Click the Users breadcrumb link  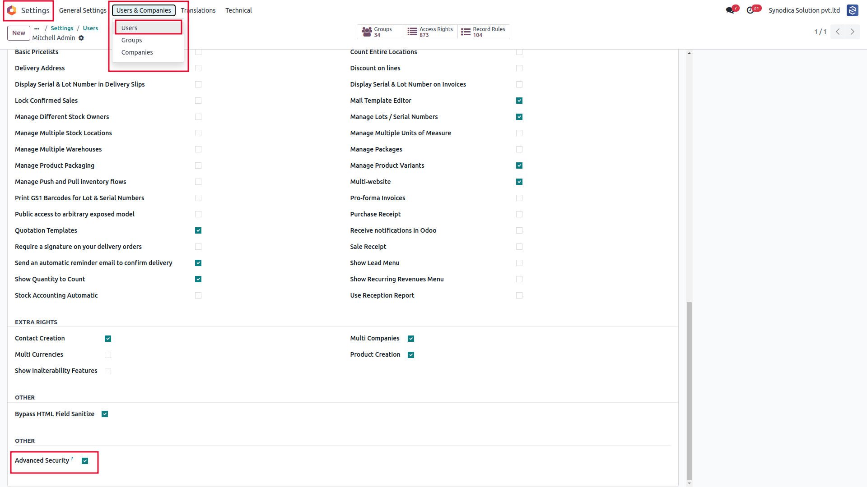tap(90, 28)
